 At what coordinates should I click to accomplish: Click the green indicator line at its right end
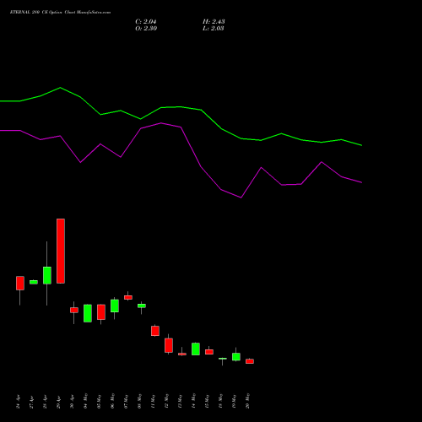(361, 145)
